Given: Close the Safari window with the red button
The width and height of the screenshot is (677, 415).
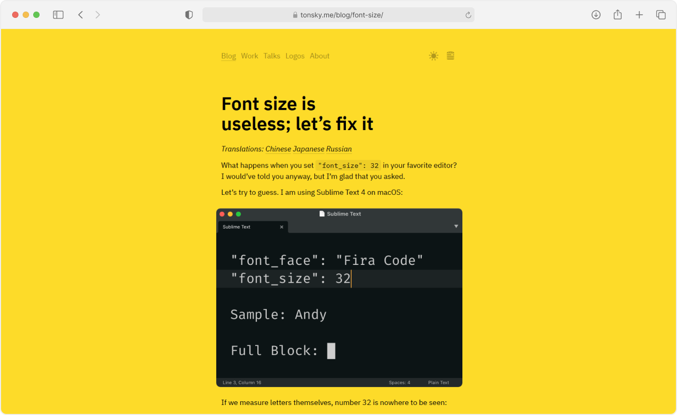Looking at the screenshot, I should pos(15,15).
